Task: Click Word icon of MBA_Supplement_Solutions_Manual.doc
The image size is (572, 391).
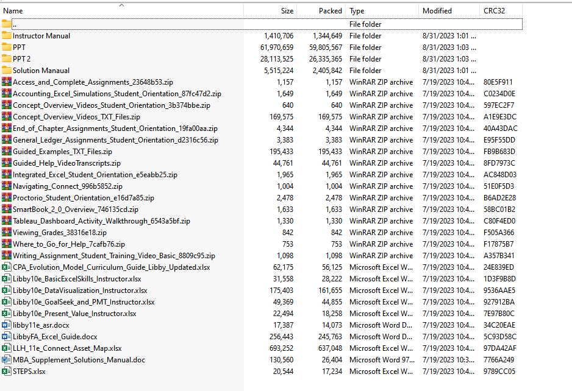Action: coord(6,360)
